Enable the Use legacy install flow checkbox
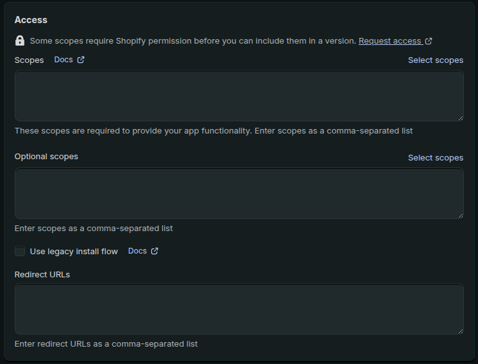The image size is (478, 364). pos(20,251)
